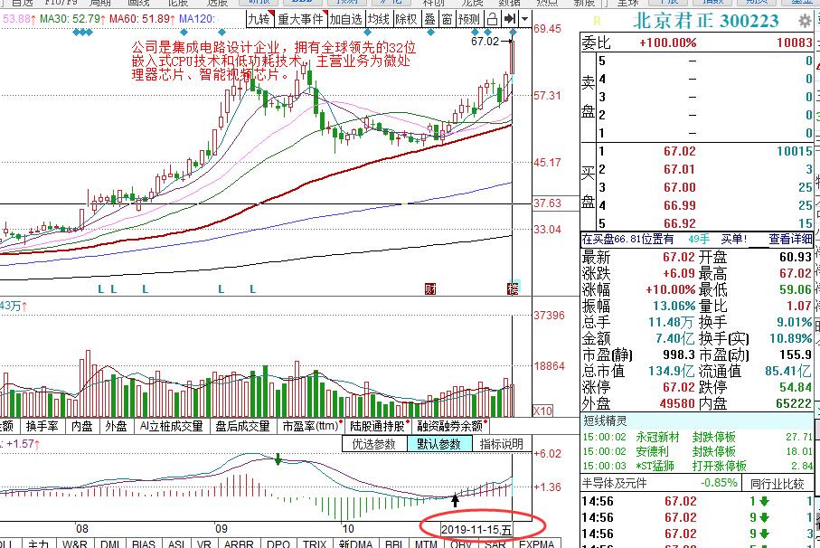Open the settings gear beside 北京君正 300223
Screen dimensions: 820x548
point(805,22)
